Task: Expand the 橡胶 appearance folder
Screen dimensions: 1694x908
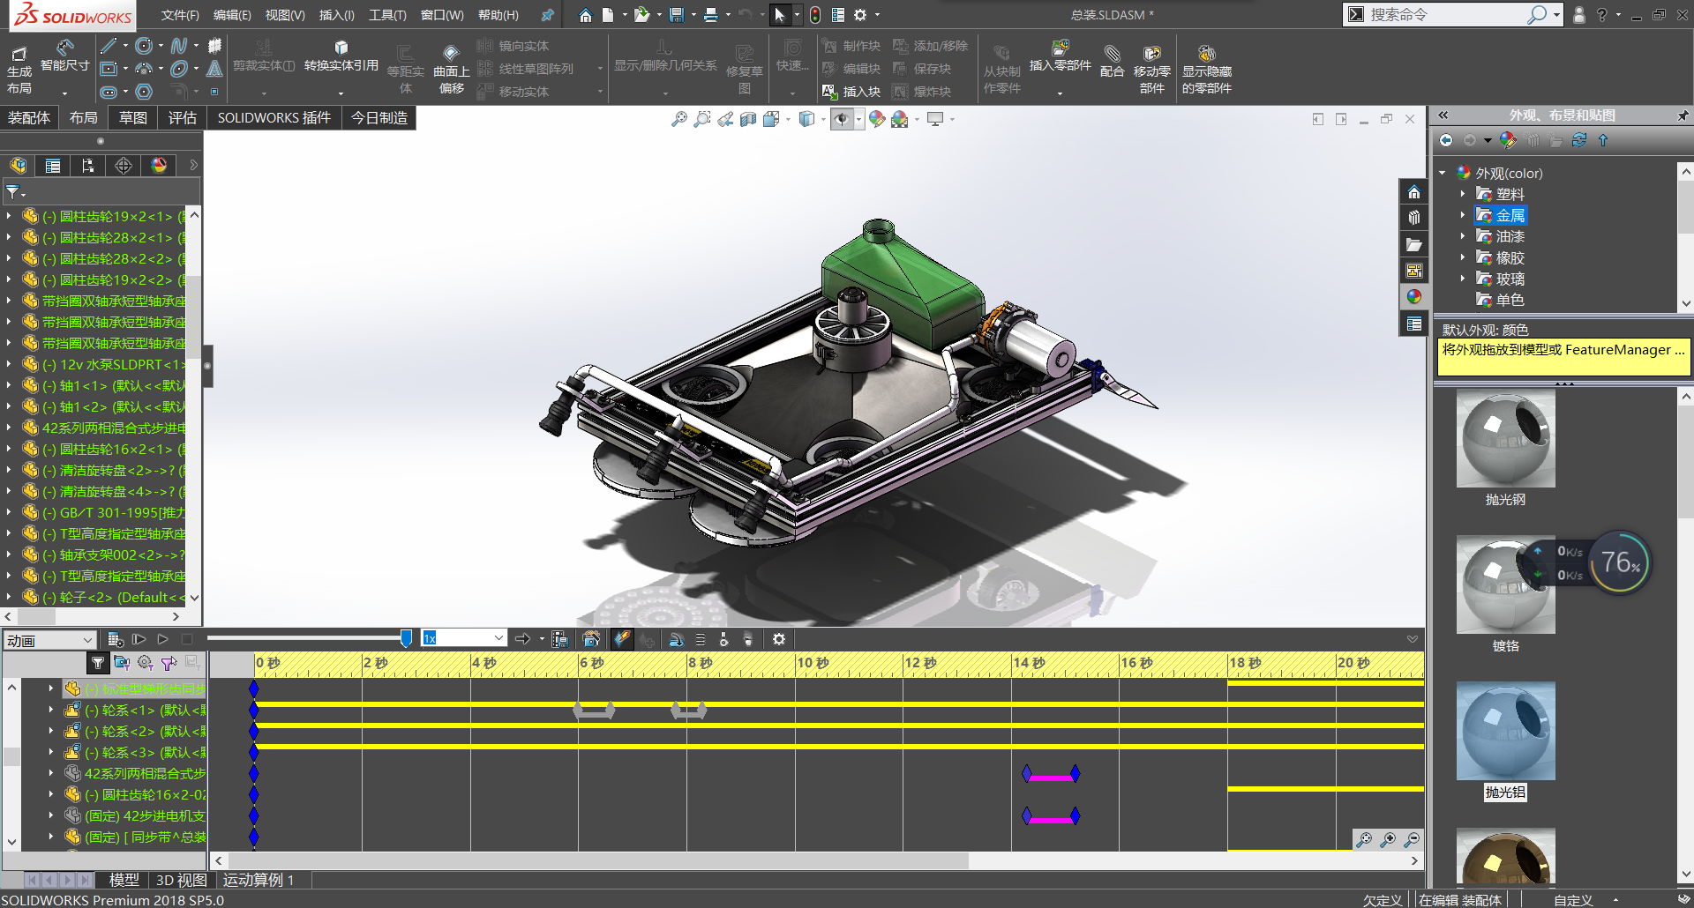Action: click(x=1462, y=257)
